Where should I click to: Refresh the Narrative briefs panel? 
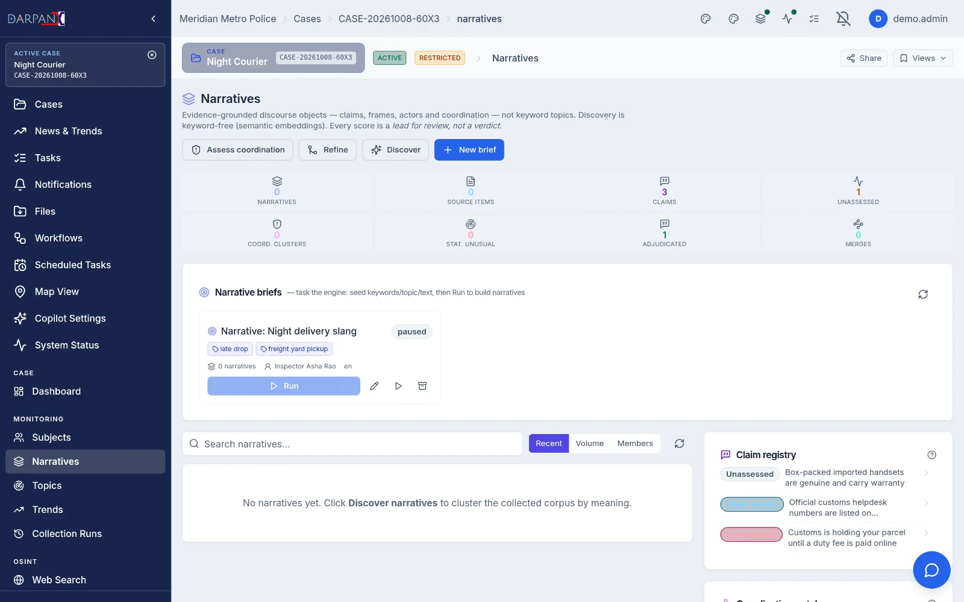(923, 294)
